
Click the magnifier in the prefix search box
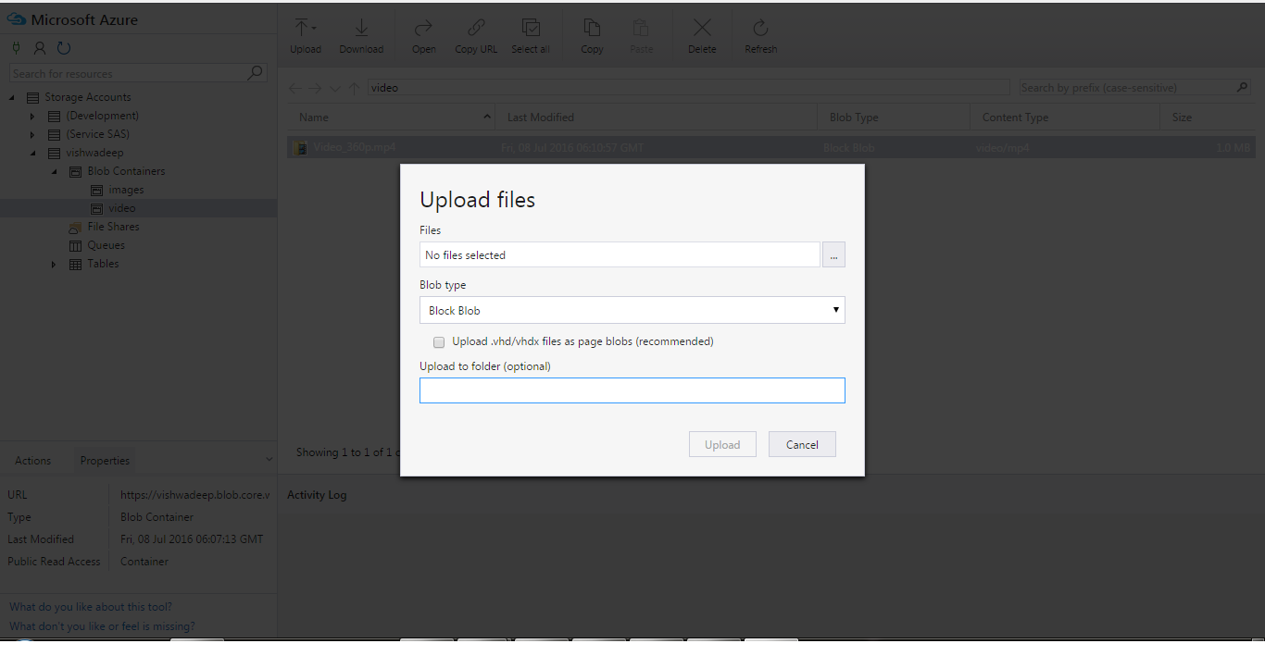click(x=1243, y=88)
